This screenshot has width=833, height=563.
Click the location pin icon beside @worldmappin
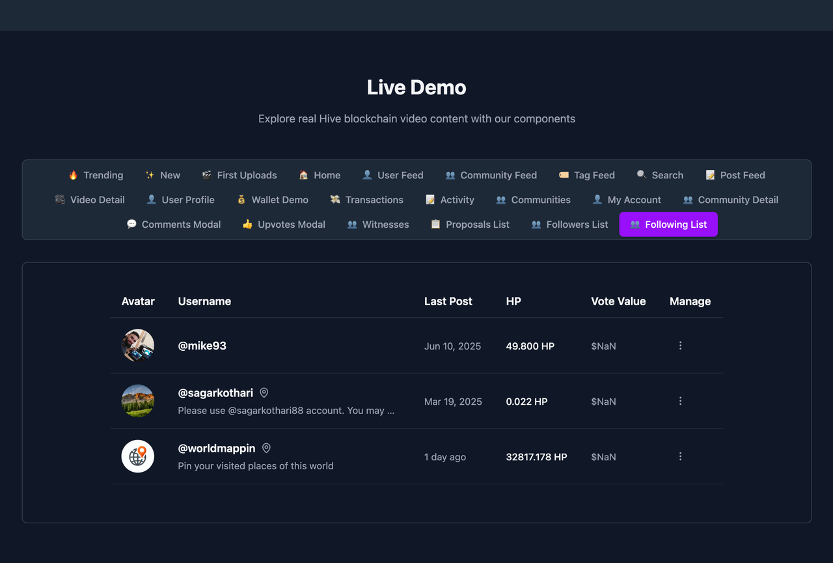tap(266, 448)
